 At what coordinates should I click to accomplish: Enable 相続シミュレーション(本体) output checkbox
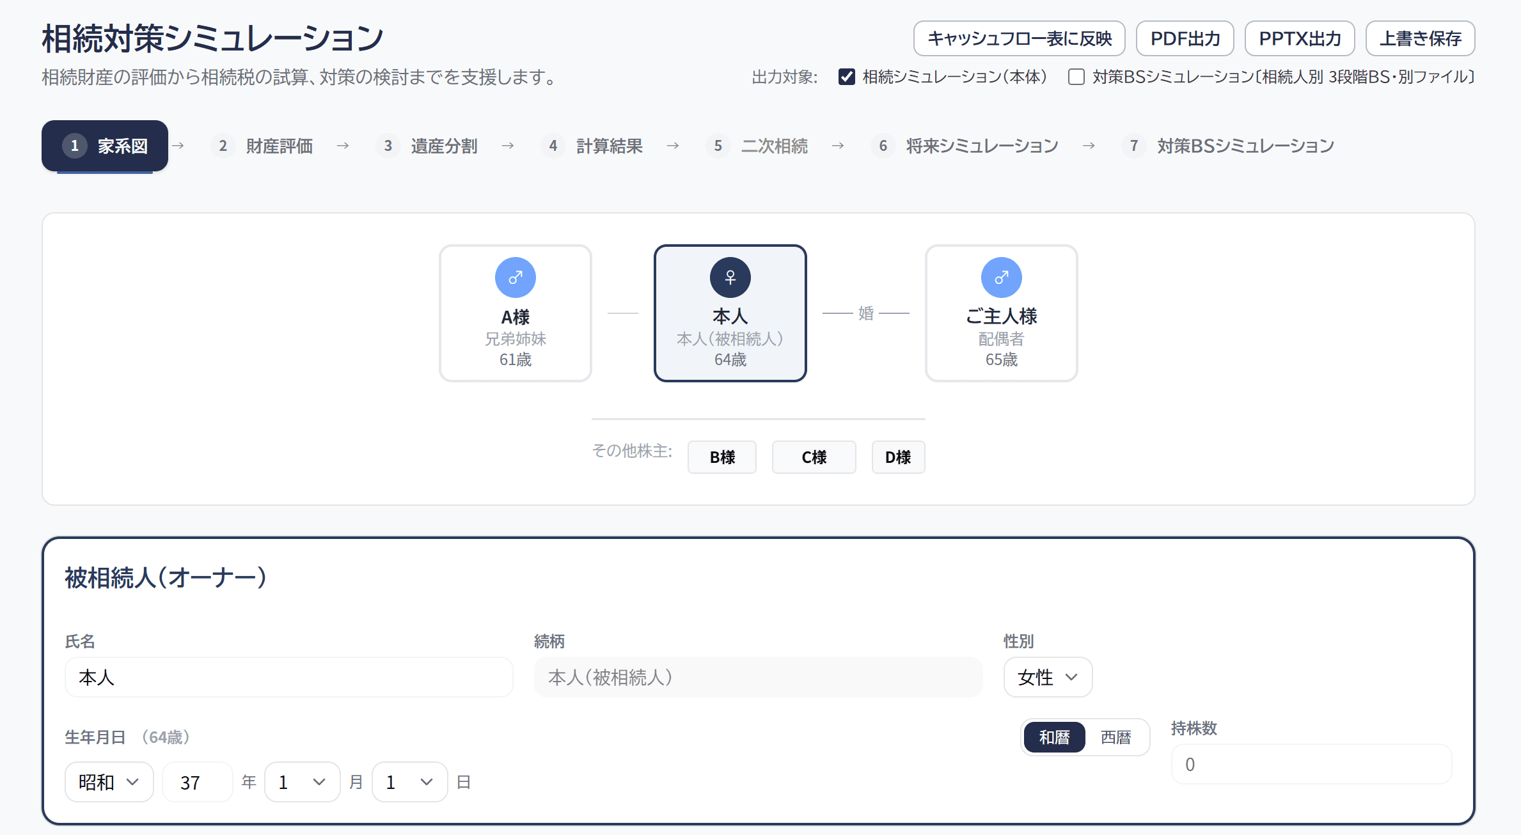coord(846,77)
